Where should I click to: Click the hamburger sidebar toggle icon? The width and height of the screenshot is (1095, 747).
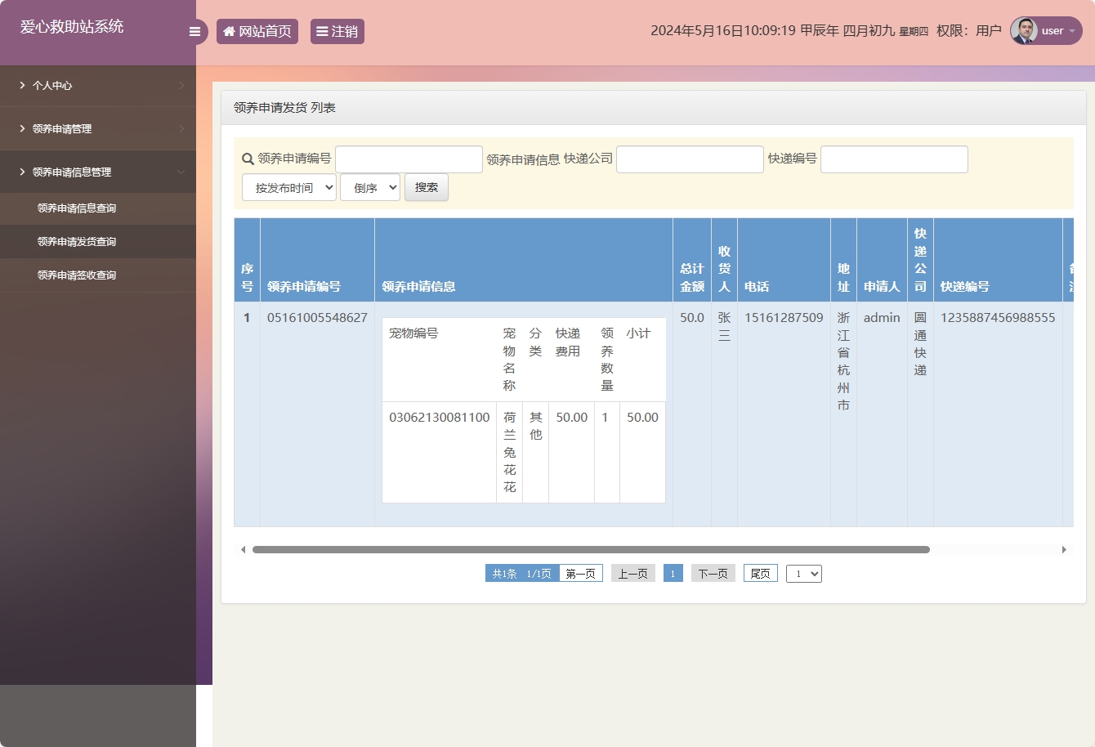coord(194,32)
